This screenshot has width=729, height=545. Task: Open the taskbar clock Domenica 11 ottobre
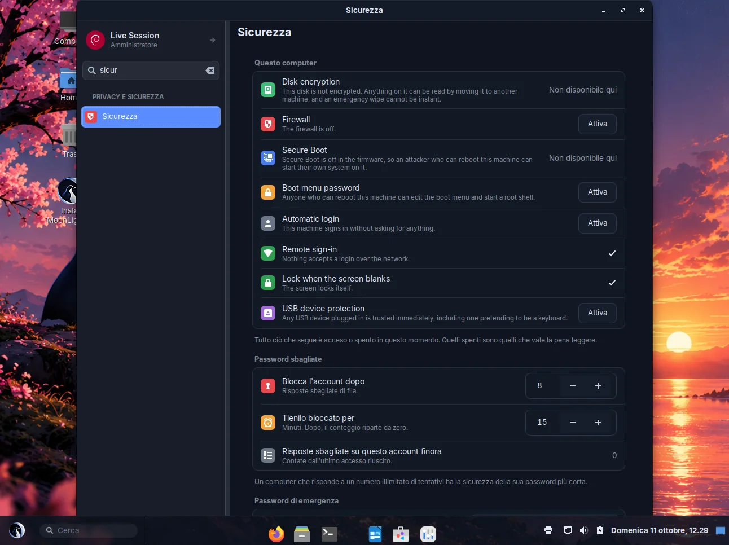click(x=660, y=530)
